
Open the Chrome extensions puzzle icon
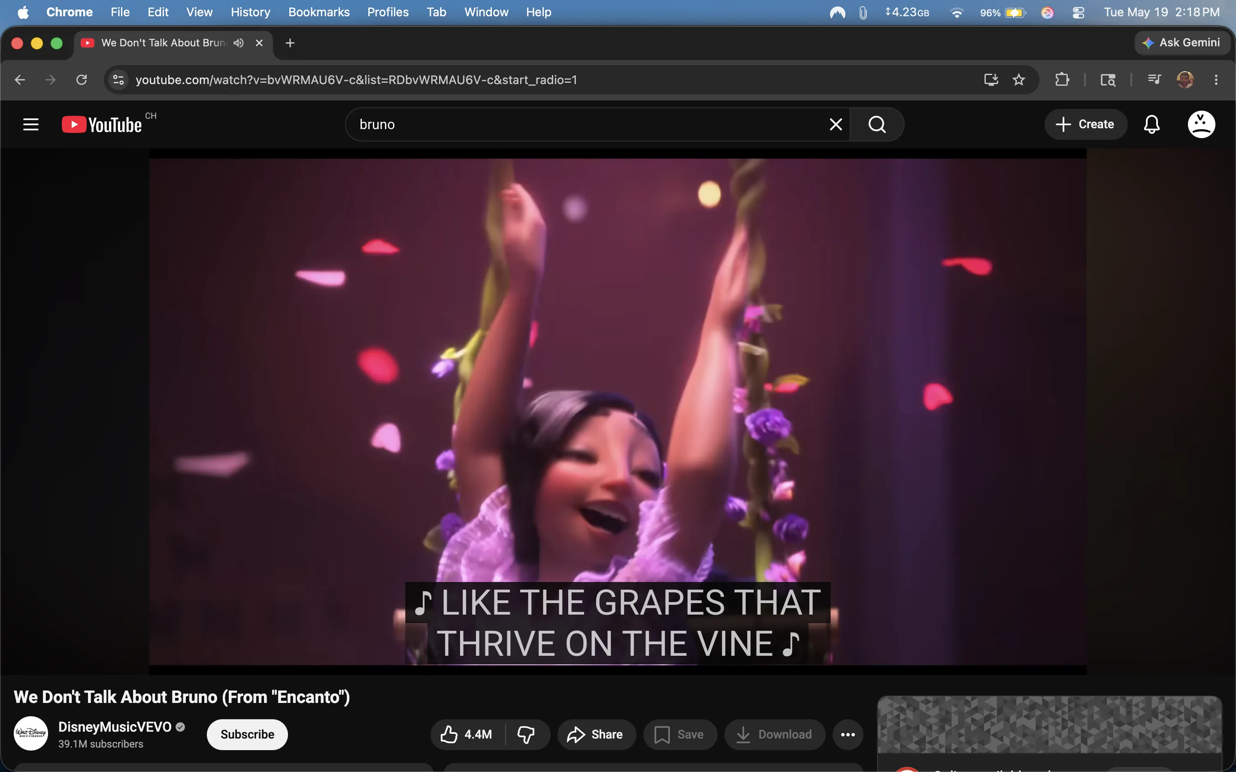pos(1062,80)
